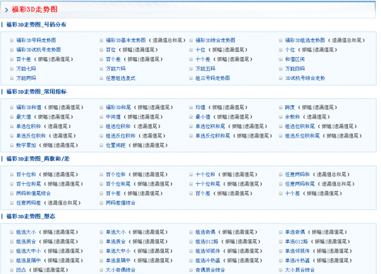Open the 福彩3D组选走势图 link
Image resolution: width=381 pixels, height=274 pixels.
point(305,41)
